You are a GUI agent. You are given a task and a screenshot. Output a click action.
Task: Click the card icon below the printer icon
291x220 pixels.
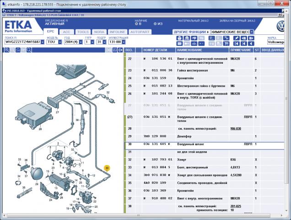(179, 44)
